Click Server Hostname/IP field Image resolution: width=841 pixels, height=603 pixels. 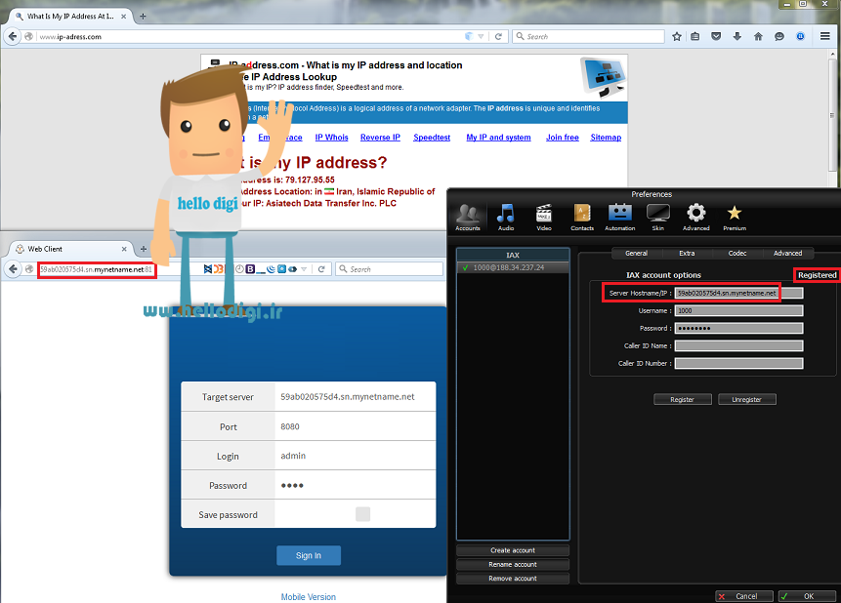[738, 293]
